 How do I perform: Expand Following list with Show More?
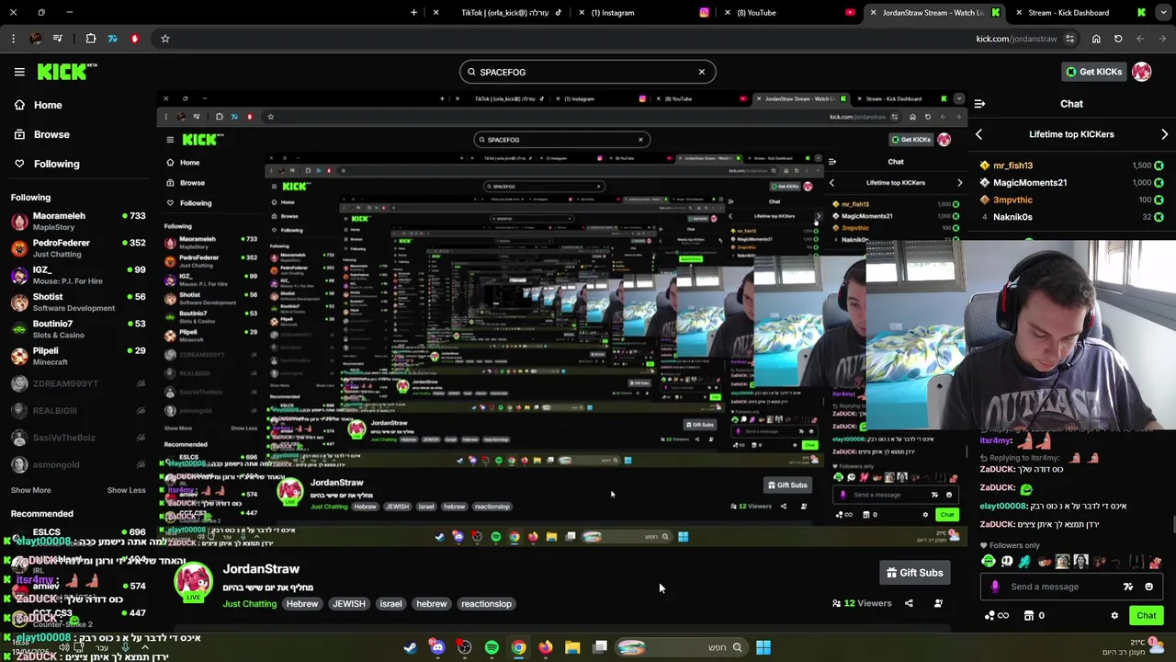(x=30, y=490)
